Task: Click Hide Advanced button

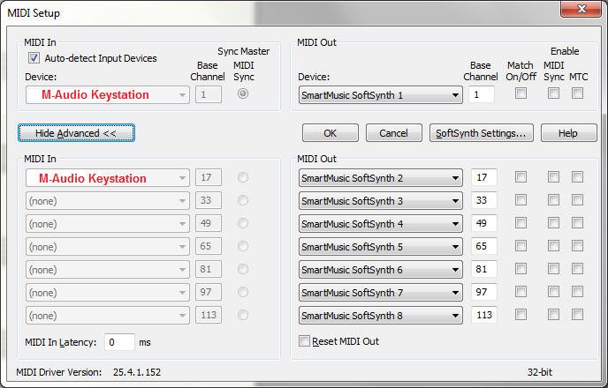Action: [76, 133]
